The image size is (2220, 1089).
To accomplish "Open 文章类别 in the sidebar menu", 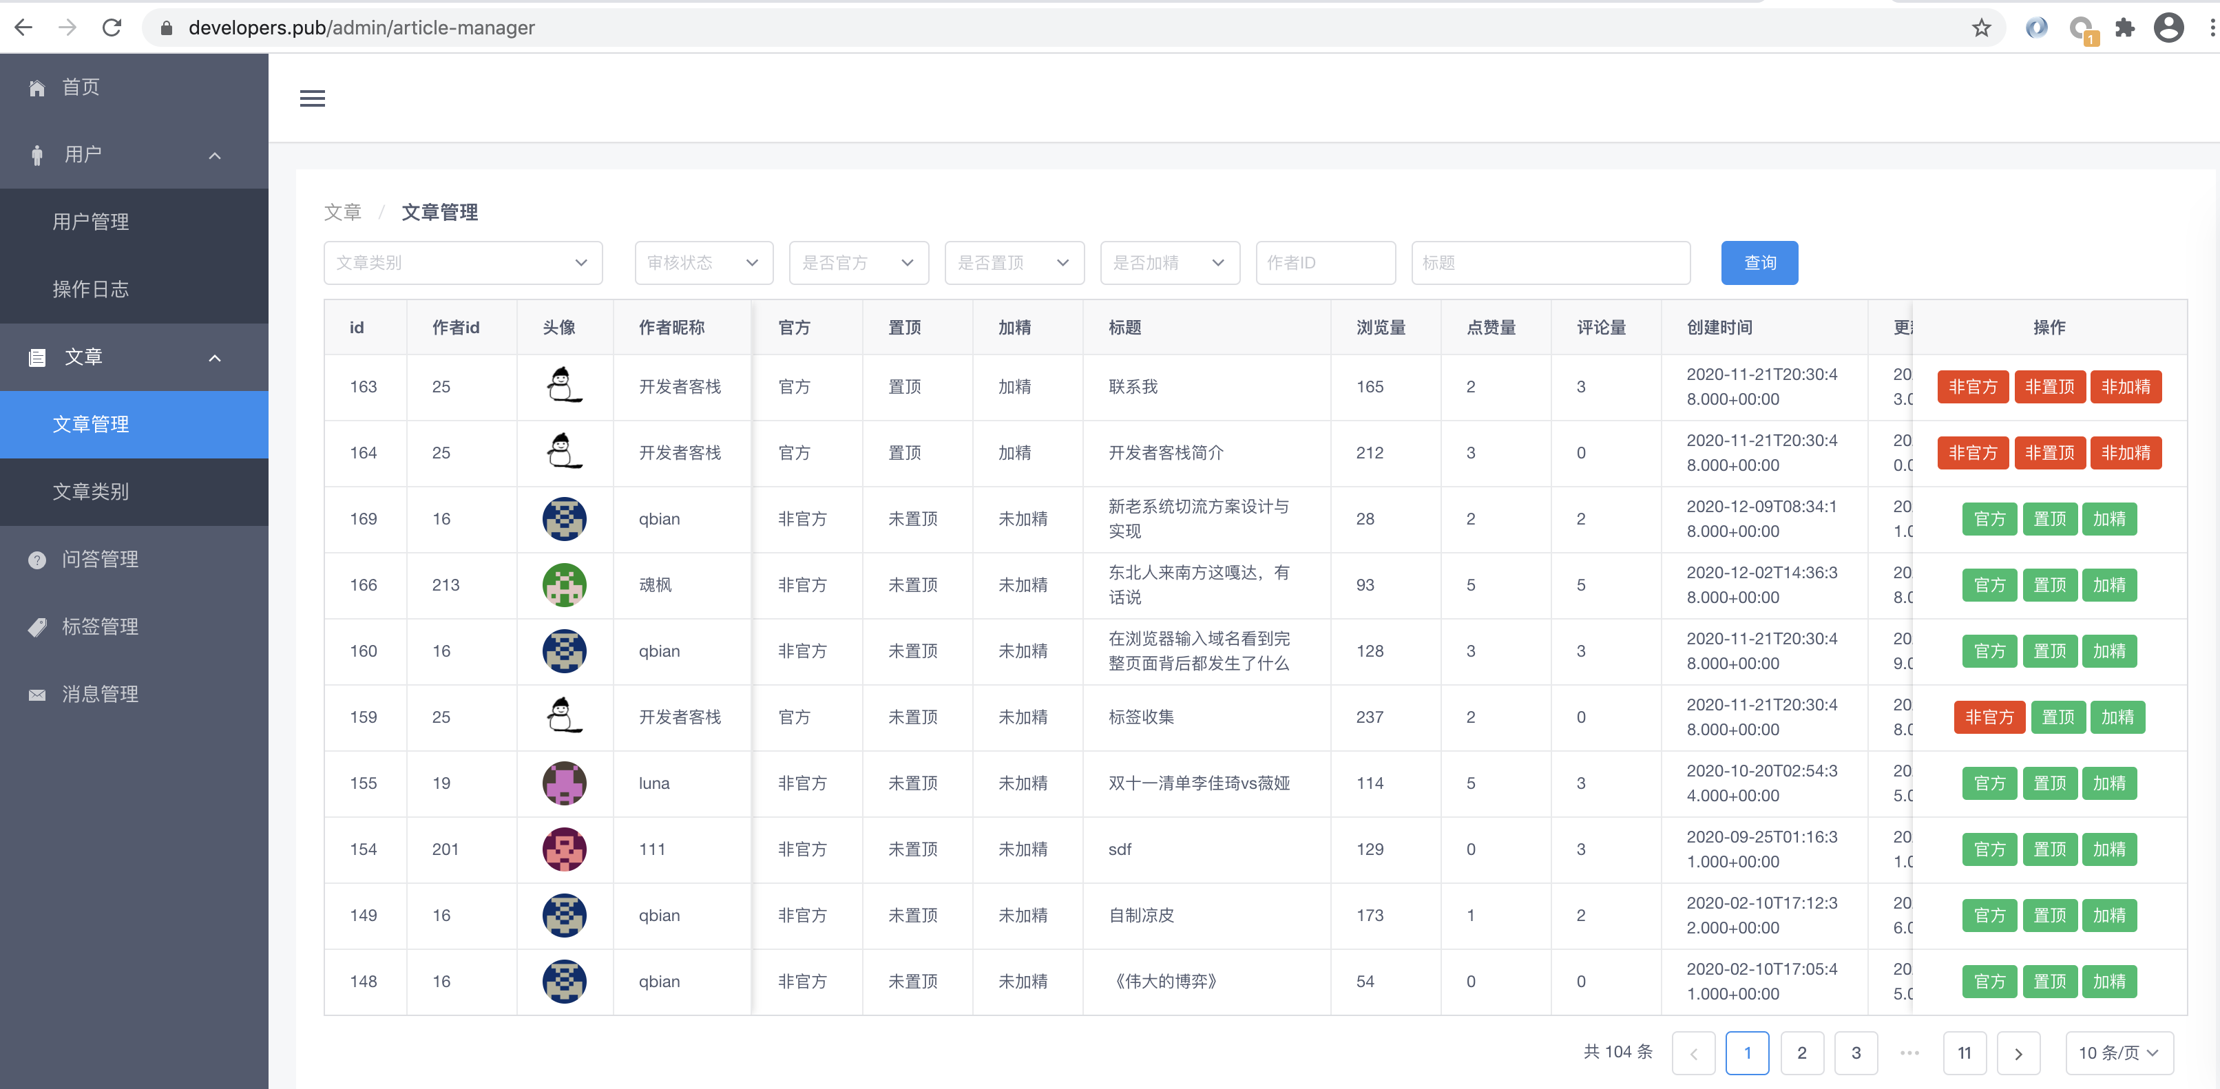I will click(x=90, y=492).
